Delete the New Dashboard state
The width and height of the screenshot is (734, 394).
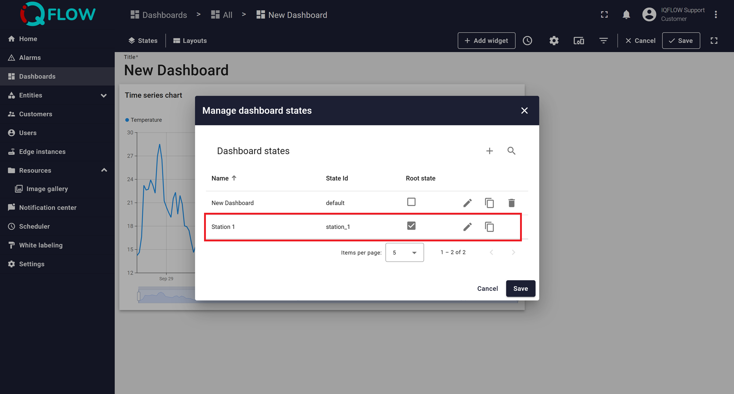pyautogui.click(x=511, y=203)
